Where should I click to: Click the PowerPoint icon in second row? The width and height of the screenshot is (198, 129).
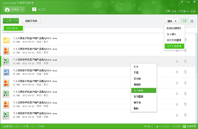(x=6, y=51)
